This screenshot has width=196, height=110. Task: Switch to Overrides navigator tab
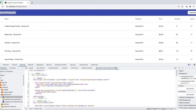(x=12, y=68)
